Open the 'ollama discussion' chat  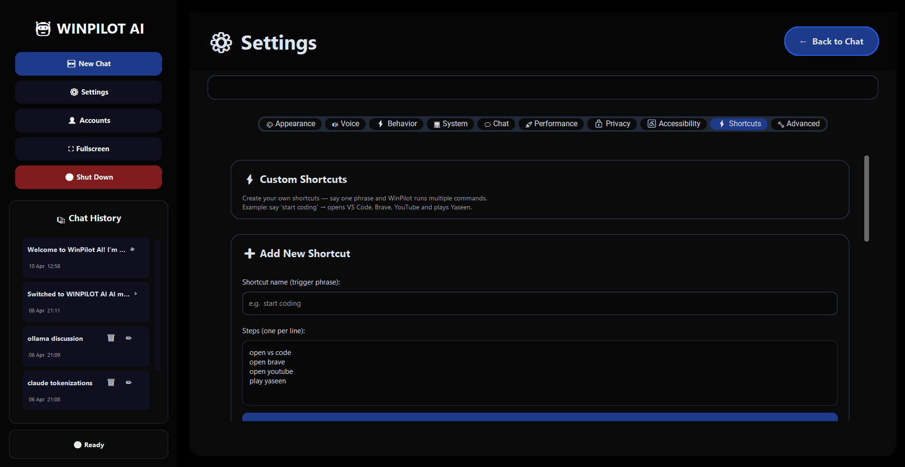point(86,346)
